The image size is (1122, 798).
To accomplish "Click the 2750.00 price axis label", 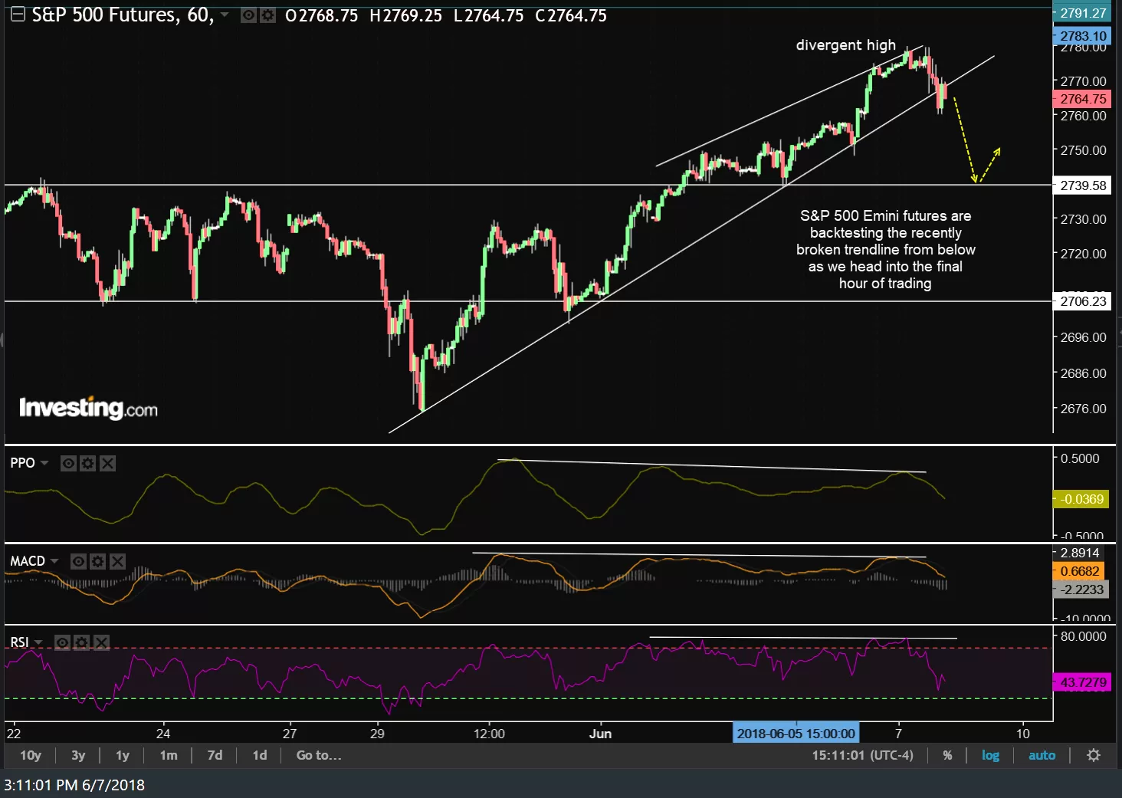I will pos(1083,150).
